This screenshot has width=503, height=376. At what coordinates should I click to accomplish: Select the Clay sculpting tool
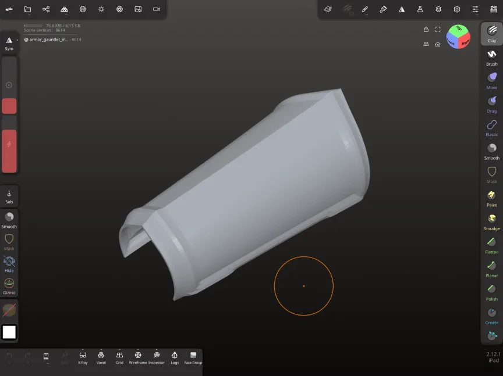(491, 34)
